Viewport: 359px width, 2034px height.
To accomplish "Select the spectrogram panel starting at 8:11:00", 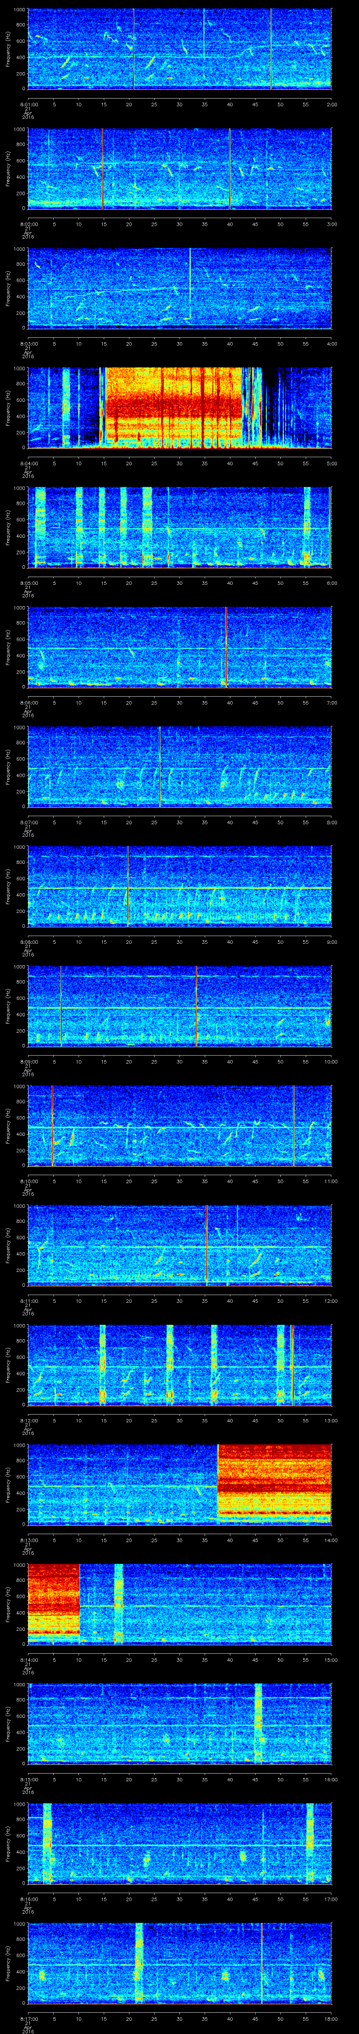I will 179,1245.
